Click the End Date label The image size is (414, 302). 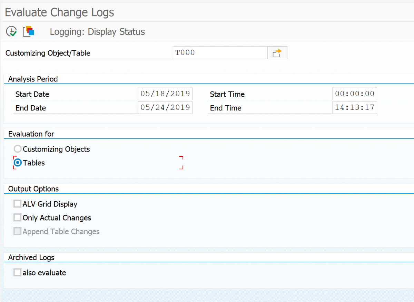(x=31, y=108)
